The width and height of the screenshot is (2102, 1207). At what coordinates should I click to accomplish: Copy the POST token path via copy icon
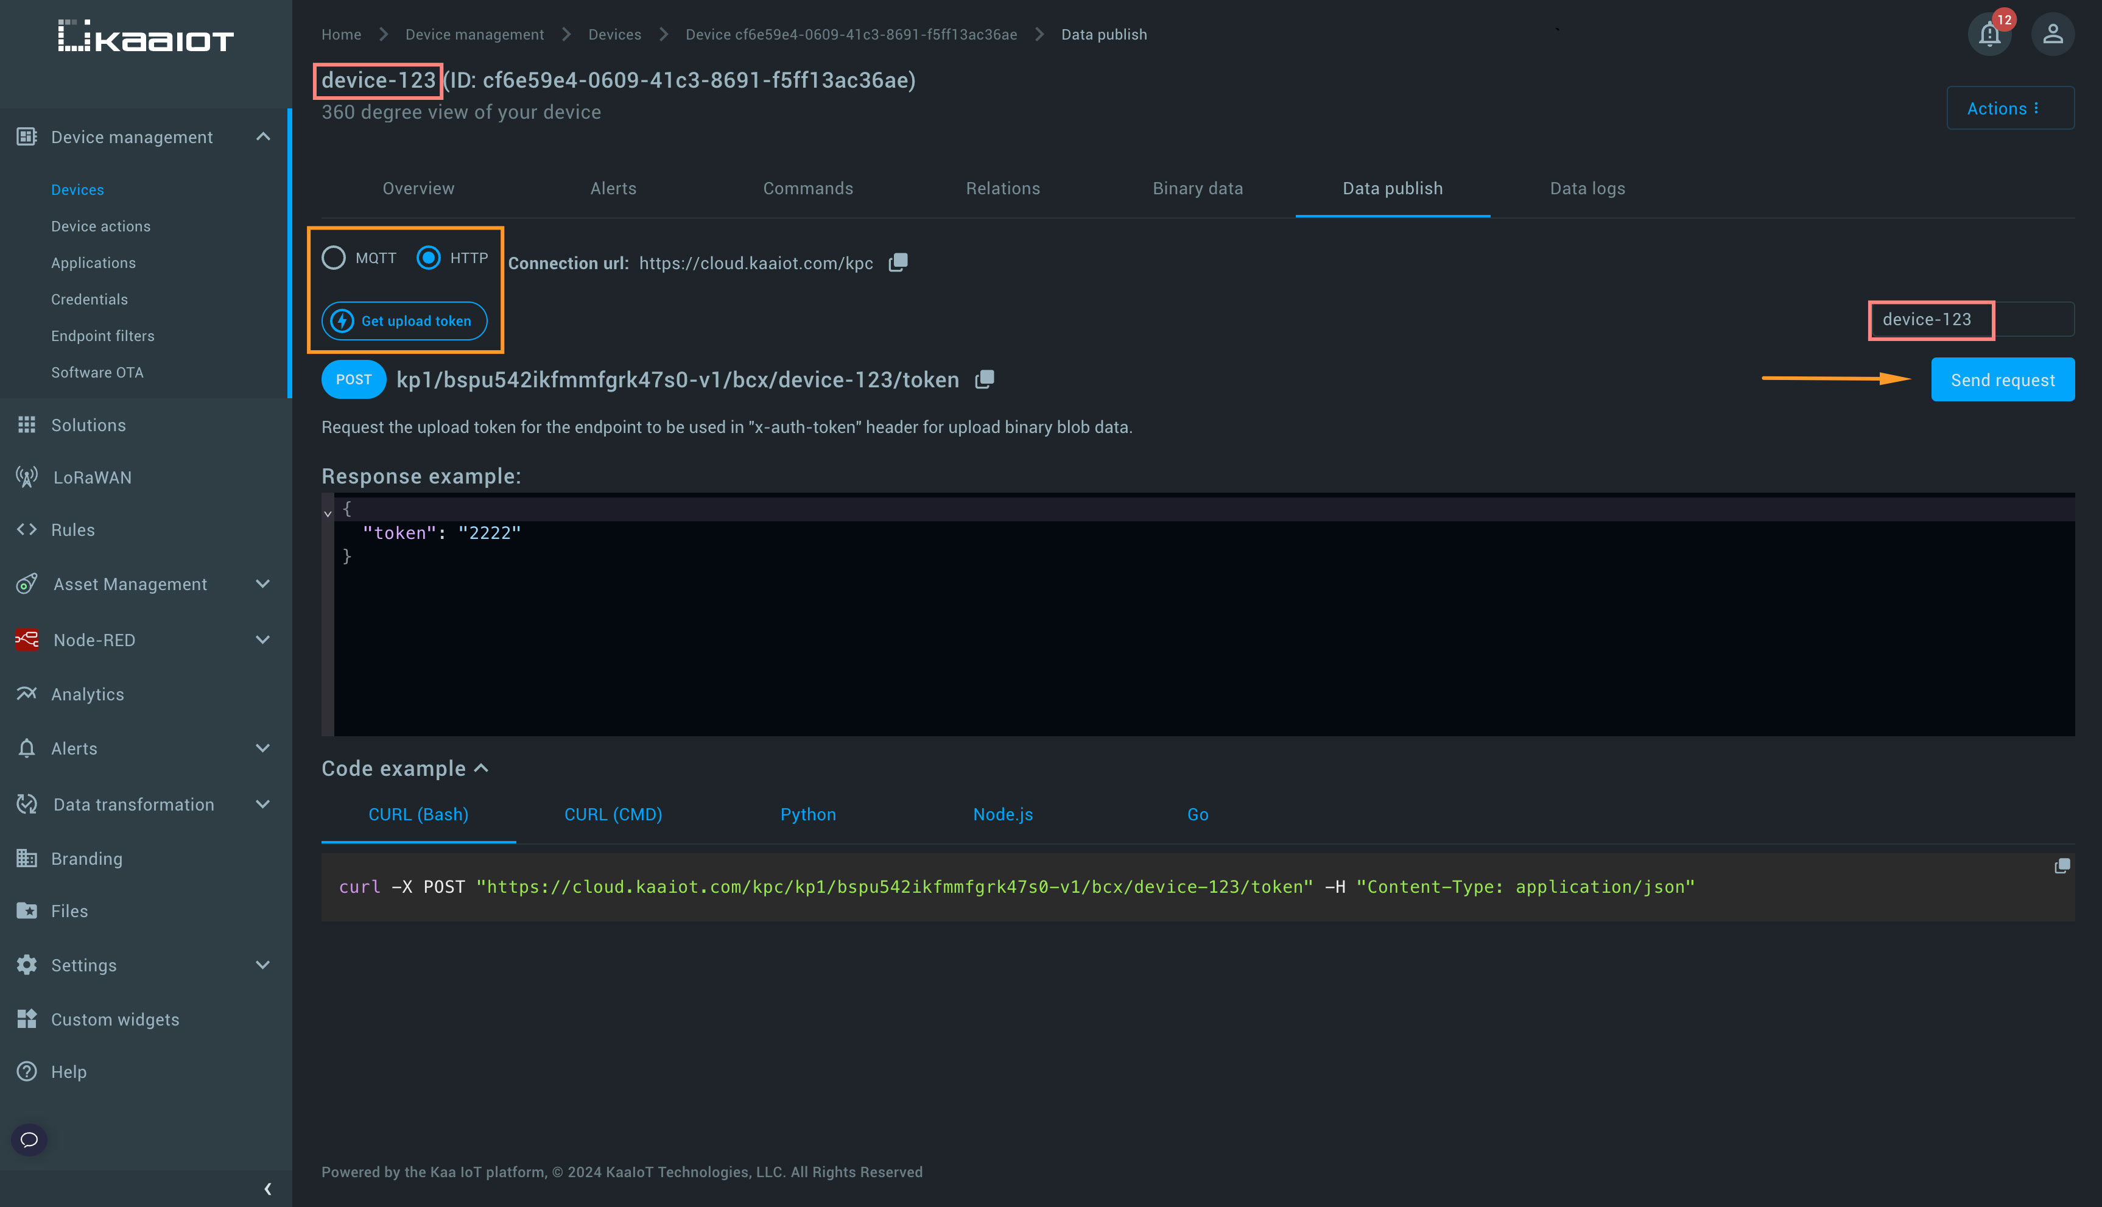coord(985,379)
